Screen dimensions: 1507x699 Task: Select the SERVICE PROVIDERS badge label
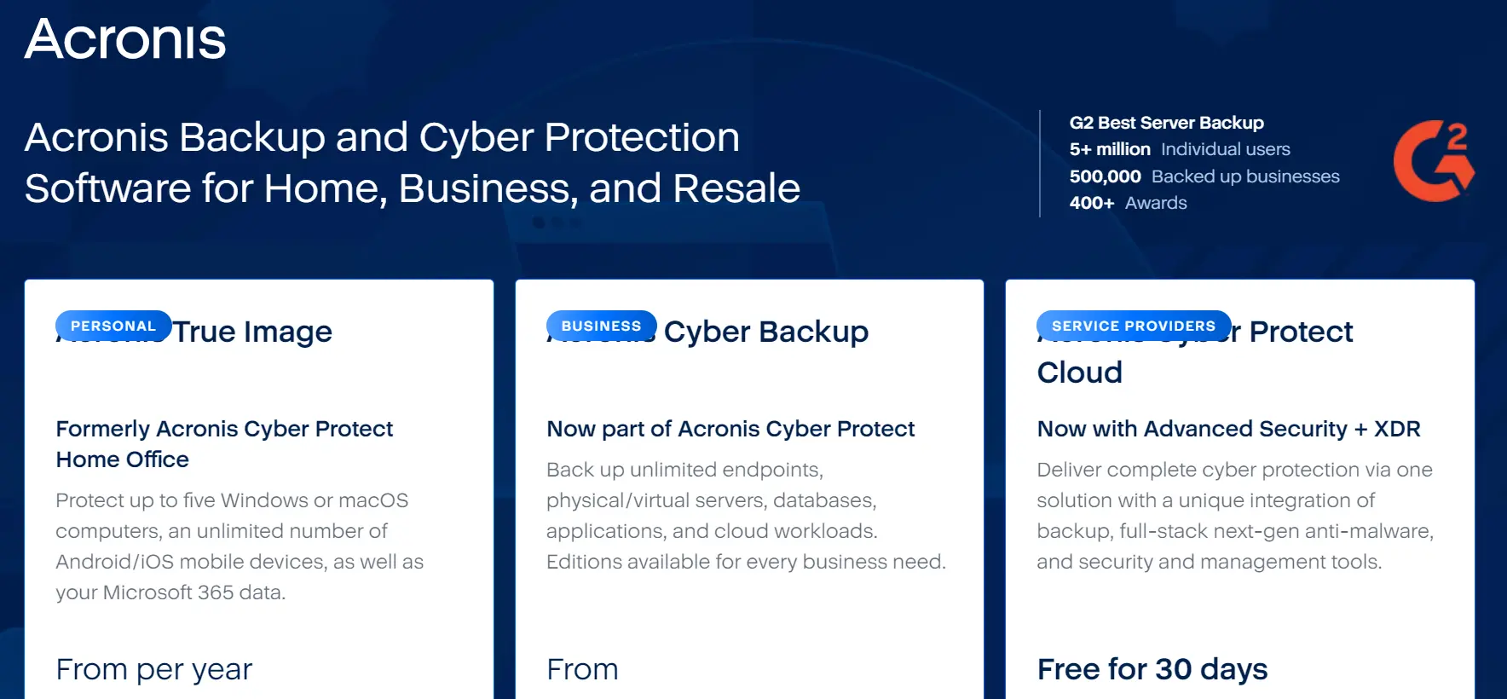coord(1134,326)
